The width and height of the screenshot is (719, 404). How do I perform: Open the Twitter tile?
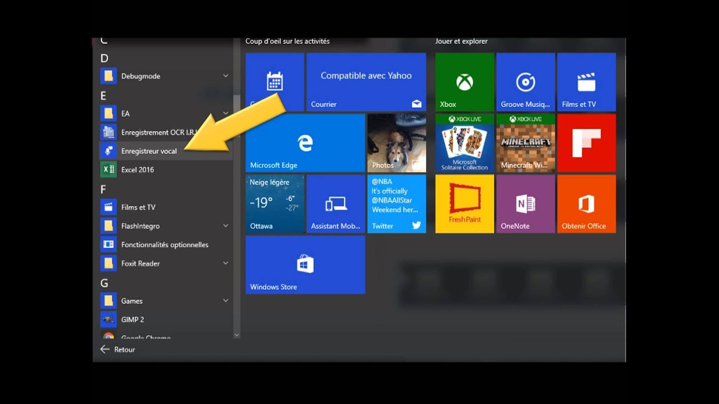pyautogui.click(x=397, y=204)
